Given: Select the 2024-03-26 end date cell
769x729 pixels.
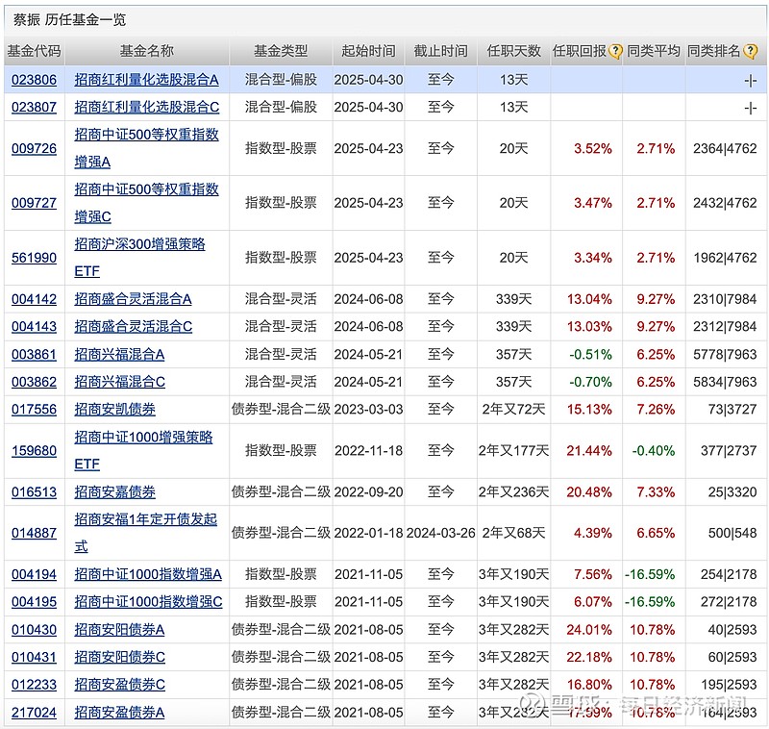Looking at the screenshot, I should (441, 533).
